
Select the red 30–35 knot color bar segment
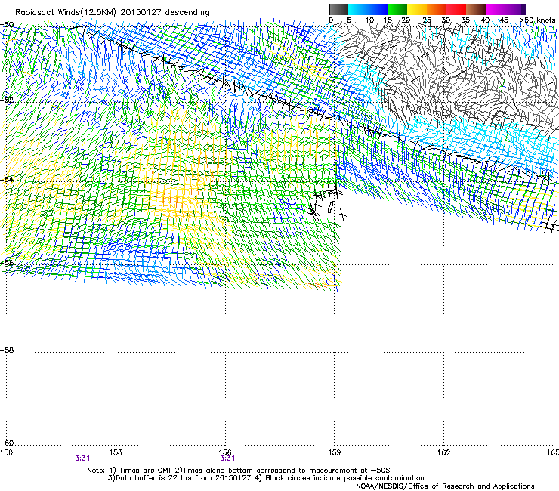click(x=456, y=9)
